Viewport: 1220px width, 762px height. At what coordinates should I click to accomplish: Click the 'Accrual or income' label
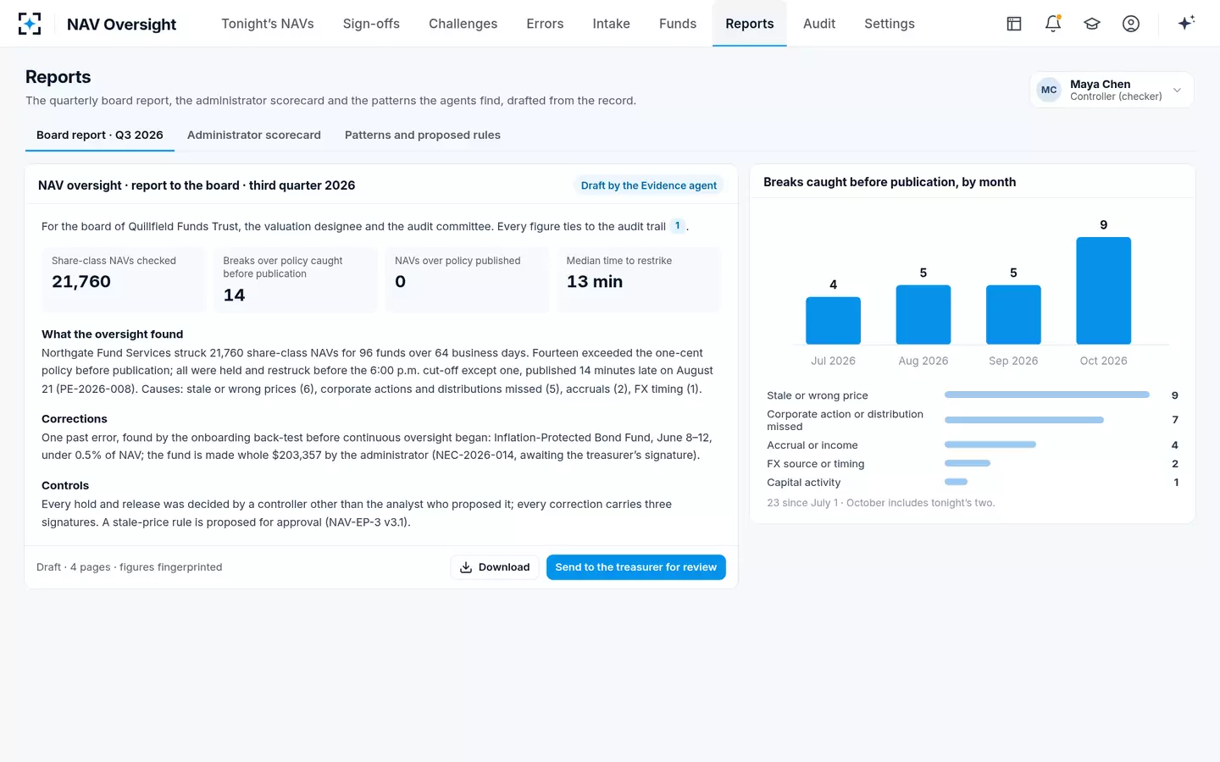click(812, 445)
